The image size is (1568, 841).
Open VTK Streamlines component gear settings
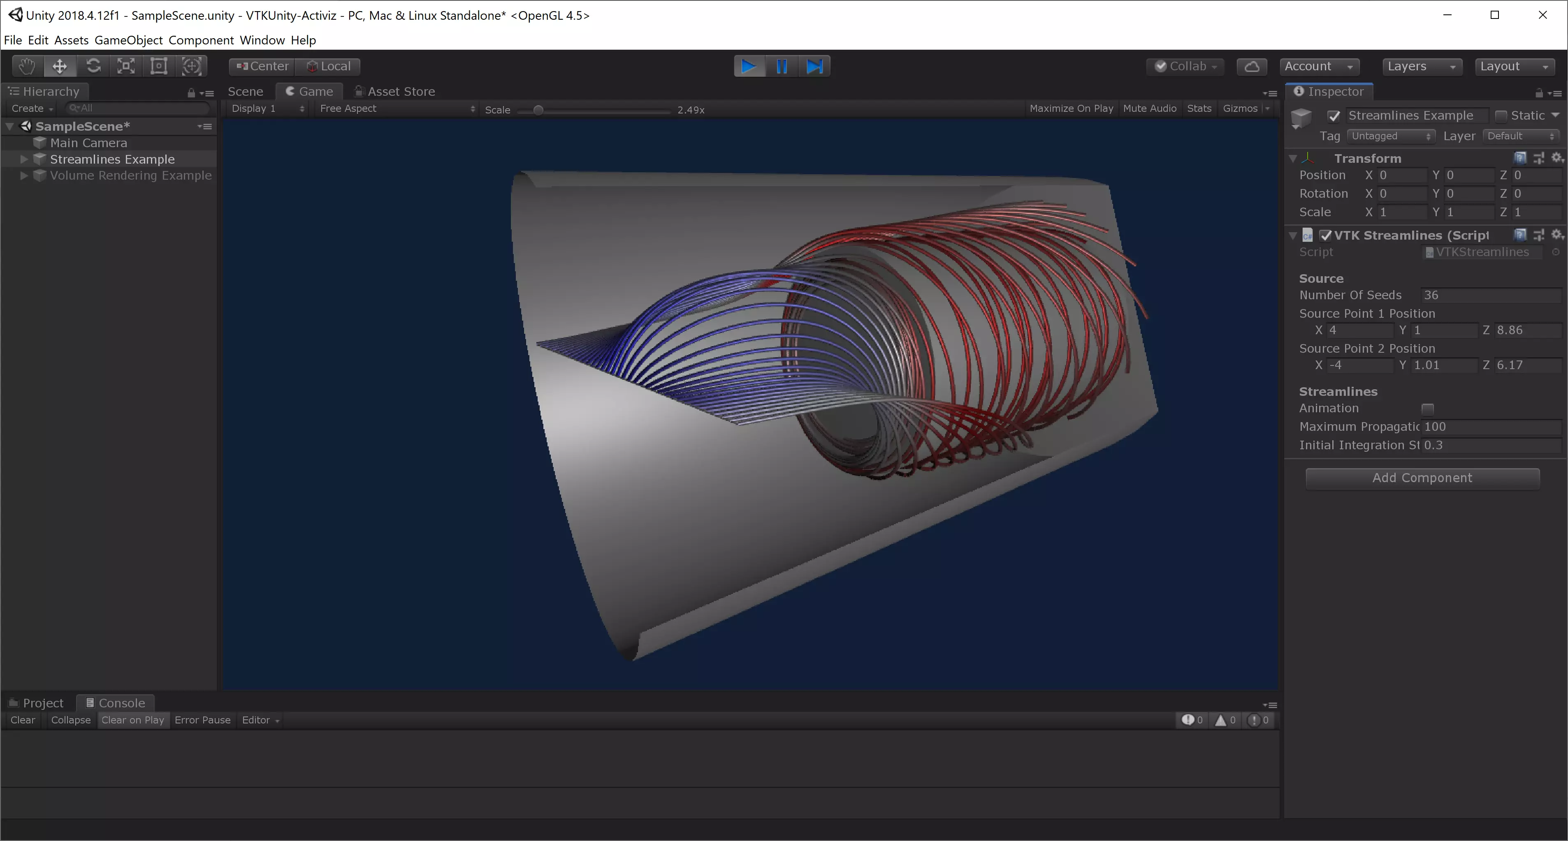[x=1556, y=235]
